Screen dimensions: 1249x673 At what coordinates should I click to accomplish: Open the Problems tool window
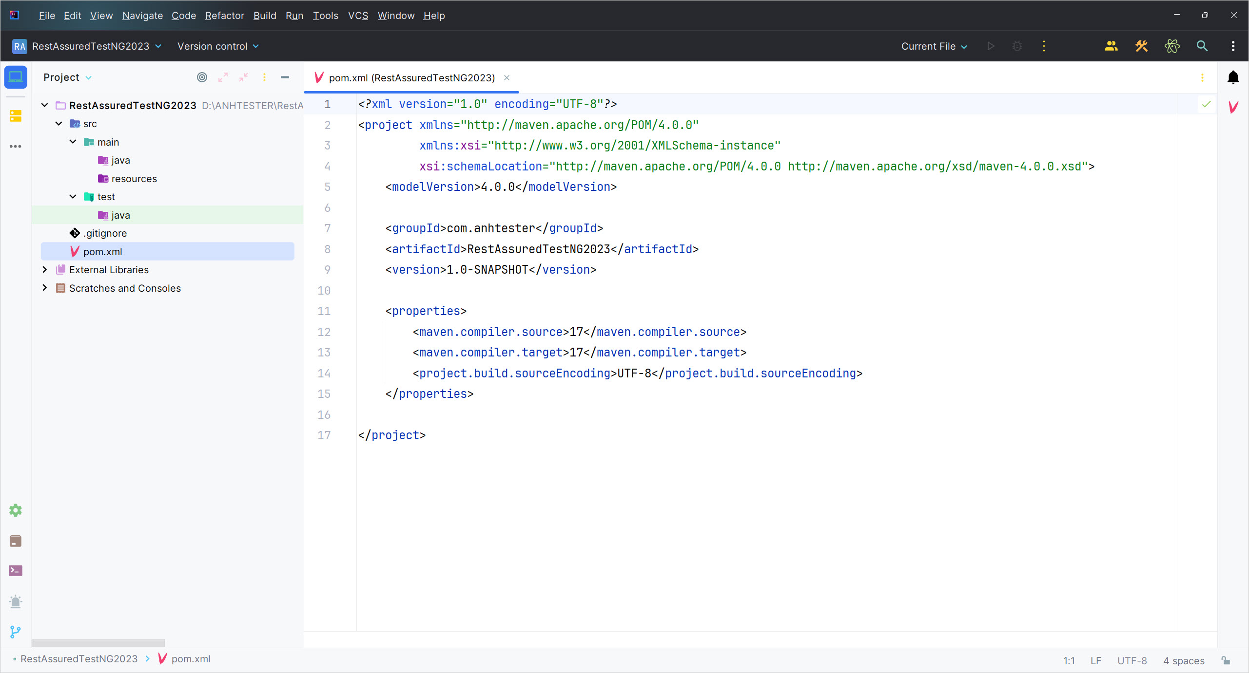pos(16,602)
